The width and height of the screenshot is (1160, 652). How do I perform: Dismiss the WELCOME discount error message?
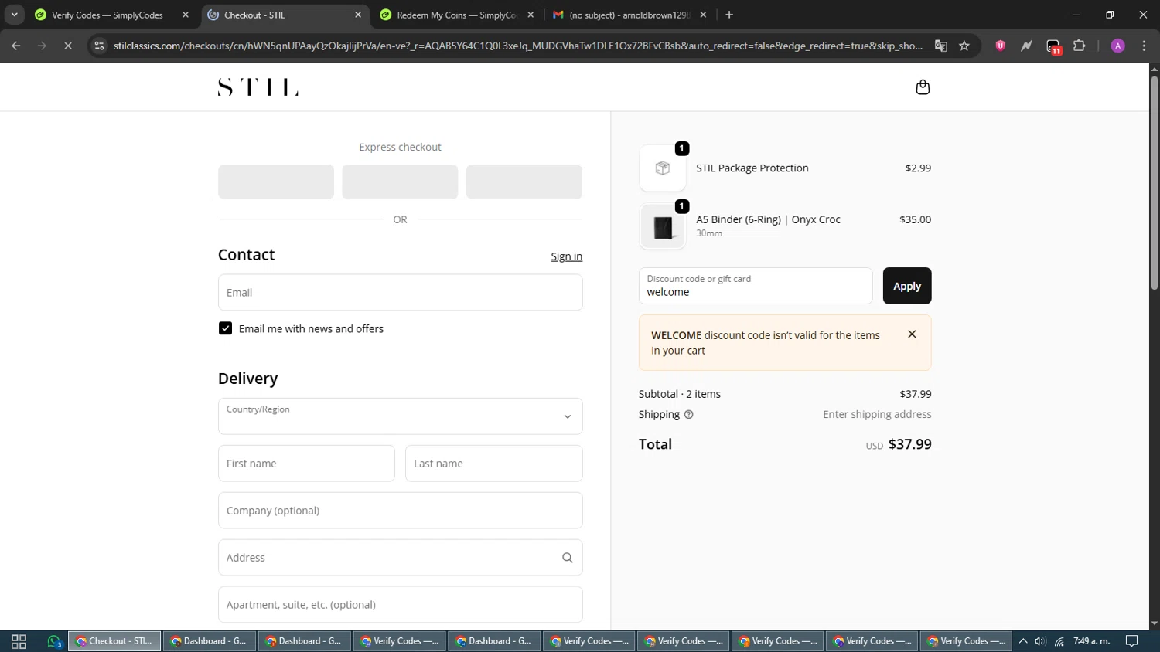click(912, 334)
